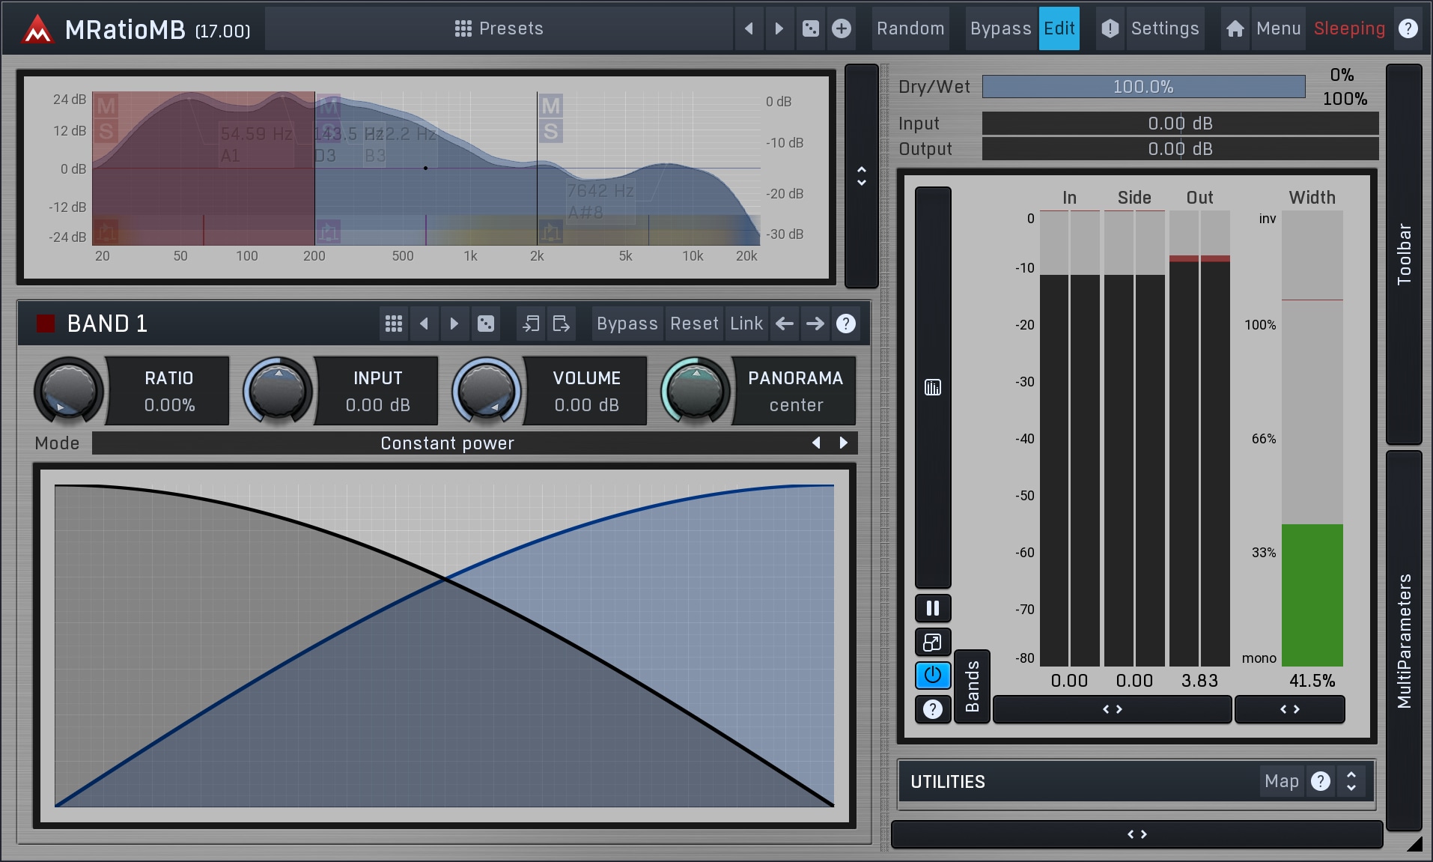
Task: Click the Band 1 Reset button
Action: coord(694,324)
